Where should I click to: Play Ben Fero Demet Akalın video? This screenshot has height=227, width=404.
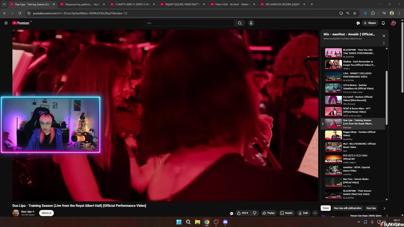[353, 182]
